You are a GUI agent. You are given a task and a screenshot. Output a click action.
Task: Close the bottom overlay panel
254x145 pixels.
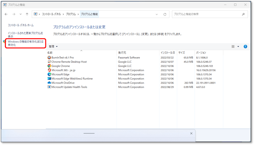[x=191, y=133]
